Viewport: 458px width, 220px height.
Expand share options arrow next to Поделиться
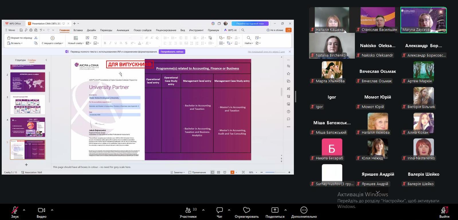pos(286,210)
